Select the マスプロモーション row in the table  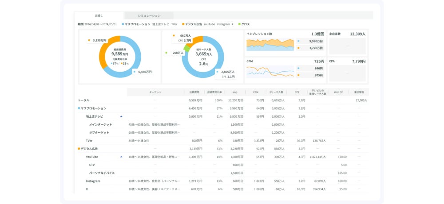click(x=223, y=108)
